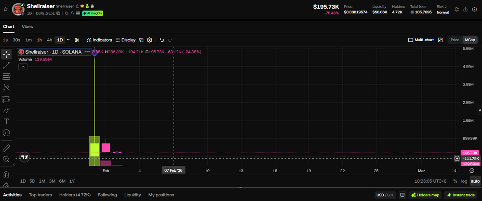The height and width of the screenshot is (201, 482).
Task: Open the Instant trade button
Action: coord(461,195)
